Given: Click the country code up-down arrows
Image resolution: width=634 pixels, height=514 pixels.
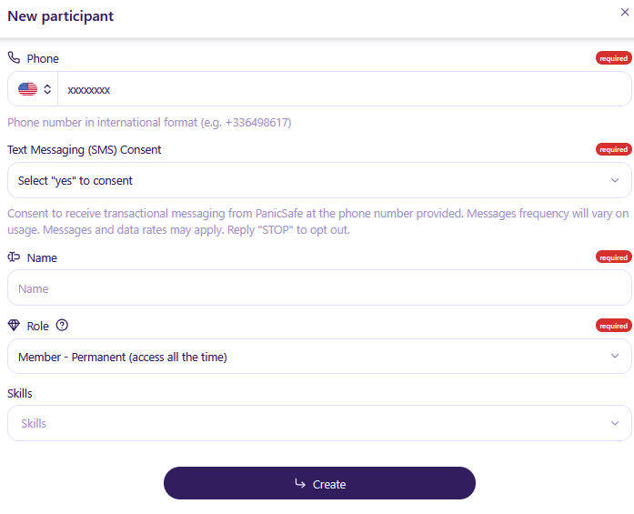Looking at the screenshot, I should 47,89.
